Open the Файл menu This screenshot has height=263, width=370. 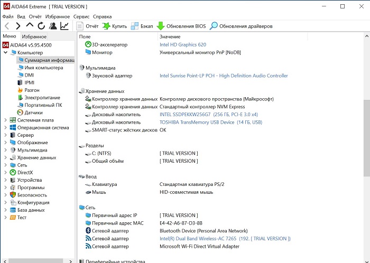coord(8,16)
